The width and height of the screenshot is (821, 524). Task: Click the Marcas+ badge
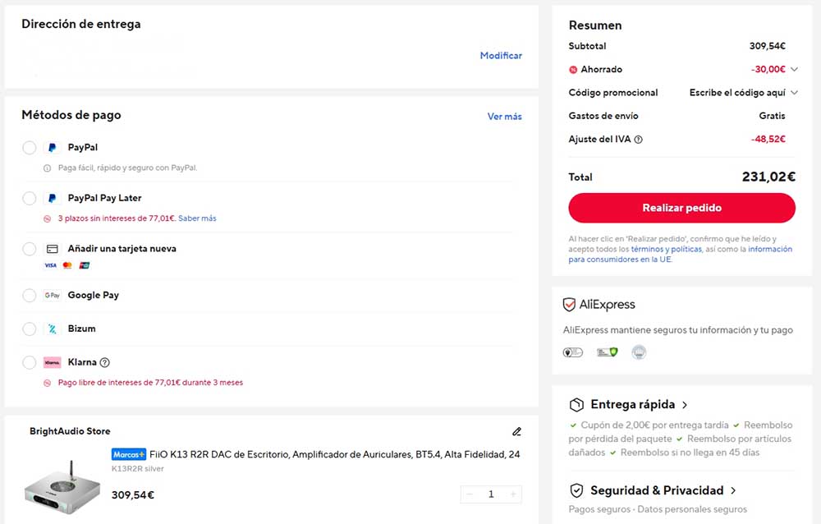(x=129, y=454)
